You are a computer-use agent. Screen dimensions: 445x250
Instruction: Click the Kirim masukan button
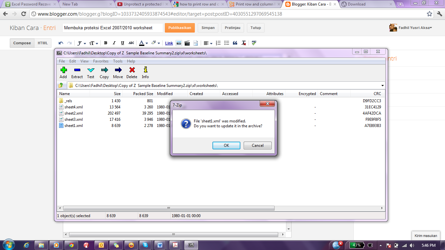pos(426,236)
